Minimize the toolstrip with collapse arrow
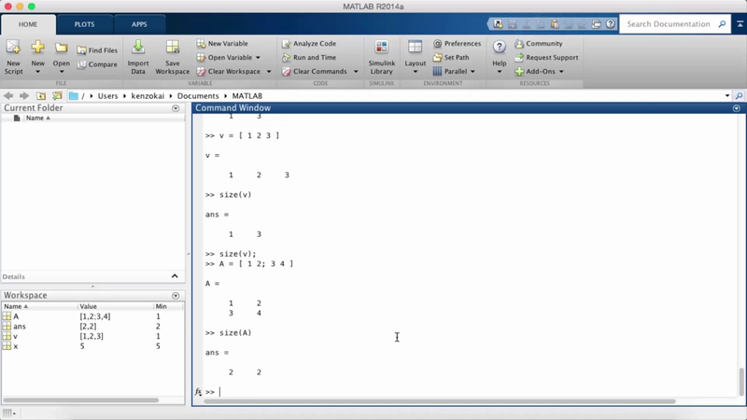747x420 pixels. pyautogui.click(x=740, y=24)
